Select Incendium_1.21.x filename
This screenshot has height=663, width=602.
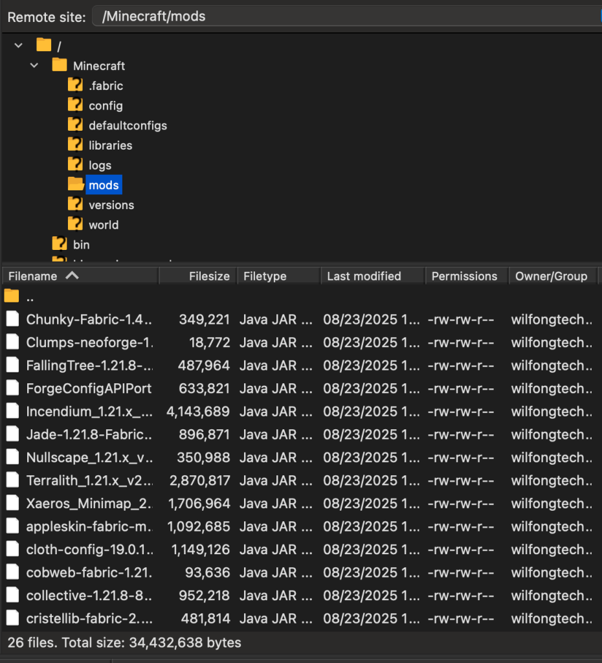[x=89, y=412]
